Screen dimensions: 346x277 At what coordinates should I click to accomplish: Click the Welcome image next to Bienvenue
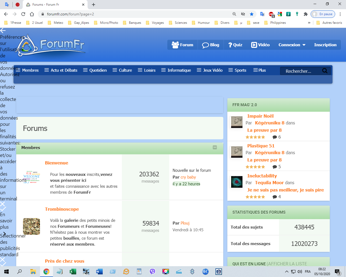(31, 177)
